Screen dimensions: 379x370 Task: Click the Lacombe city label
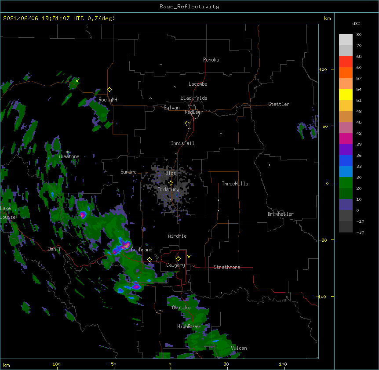tap(198, 84)
